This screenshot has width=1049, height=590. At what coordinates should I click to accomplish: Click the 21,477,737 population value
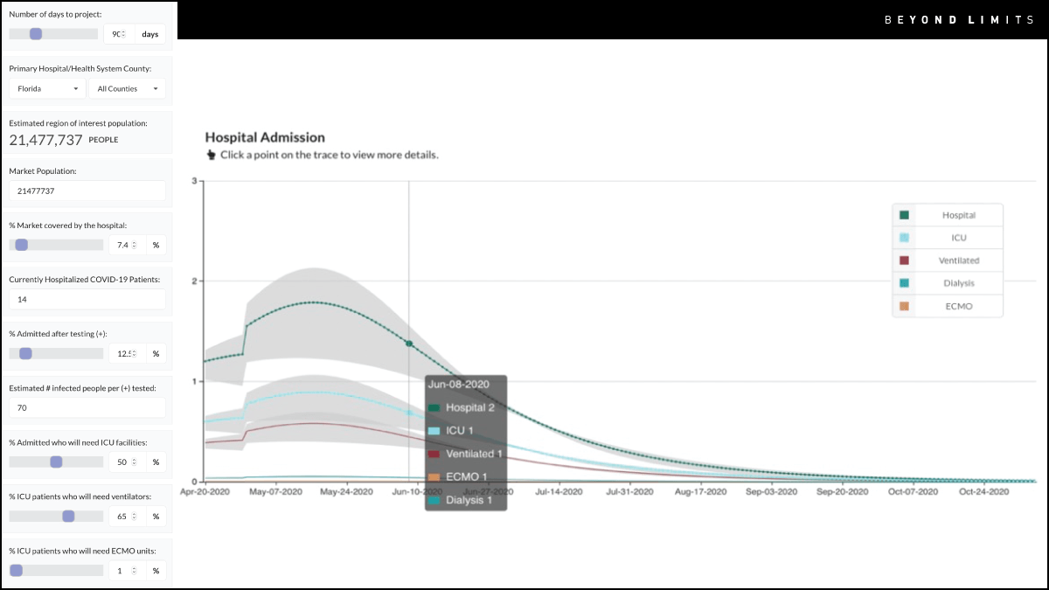[x=45, y=140]
